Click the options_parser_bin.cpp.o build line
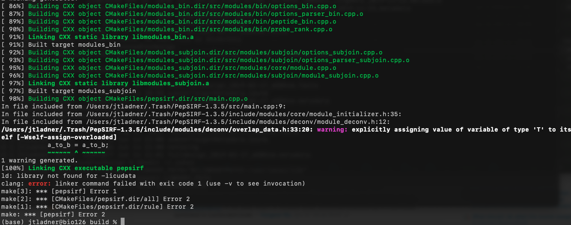 coord(182,14)
